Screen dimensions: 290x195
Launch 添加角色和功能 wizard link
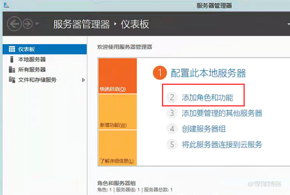207,97
